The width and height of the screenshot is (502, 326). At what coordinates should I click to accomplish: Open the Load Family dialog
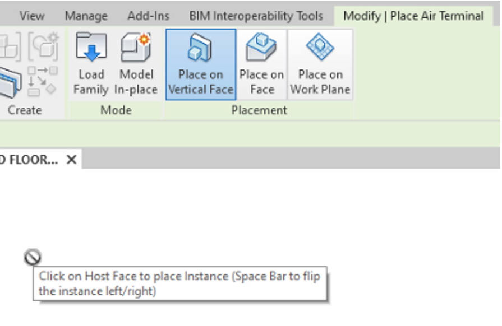tap(91, 64)
